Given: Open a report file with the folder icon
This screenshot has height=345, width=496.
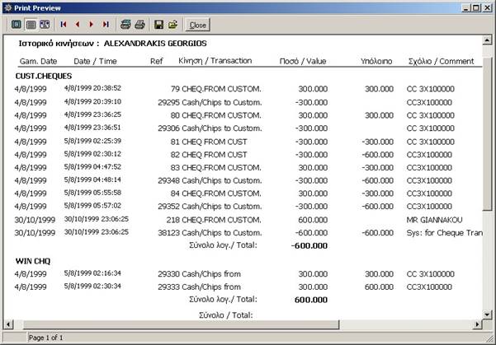Looking at the screenshot, I should click(172, 26).
